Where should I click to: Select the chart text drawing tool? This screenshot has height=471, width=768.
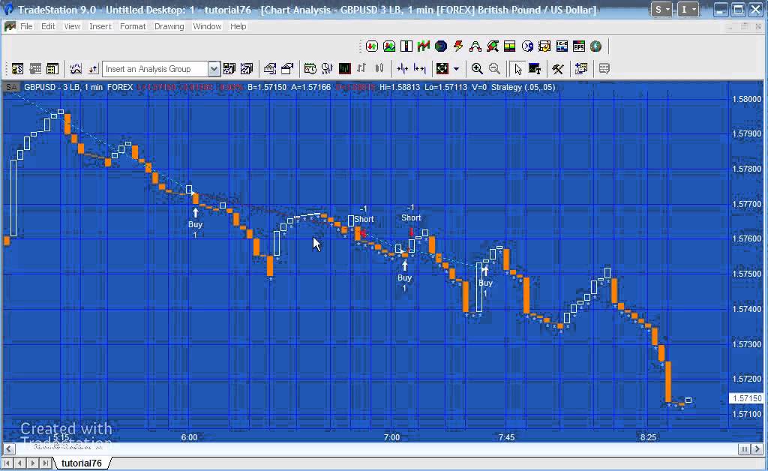(x=535, y=68)
